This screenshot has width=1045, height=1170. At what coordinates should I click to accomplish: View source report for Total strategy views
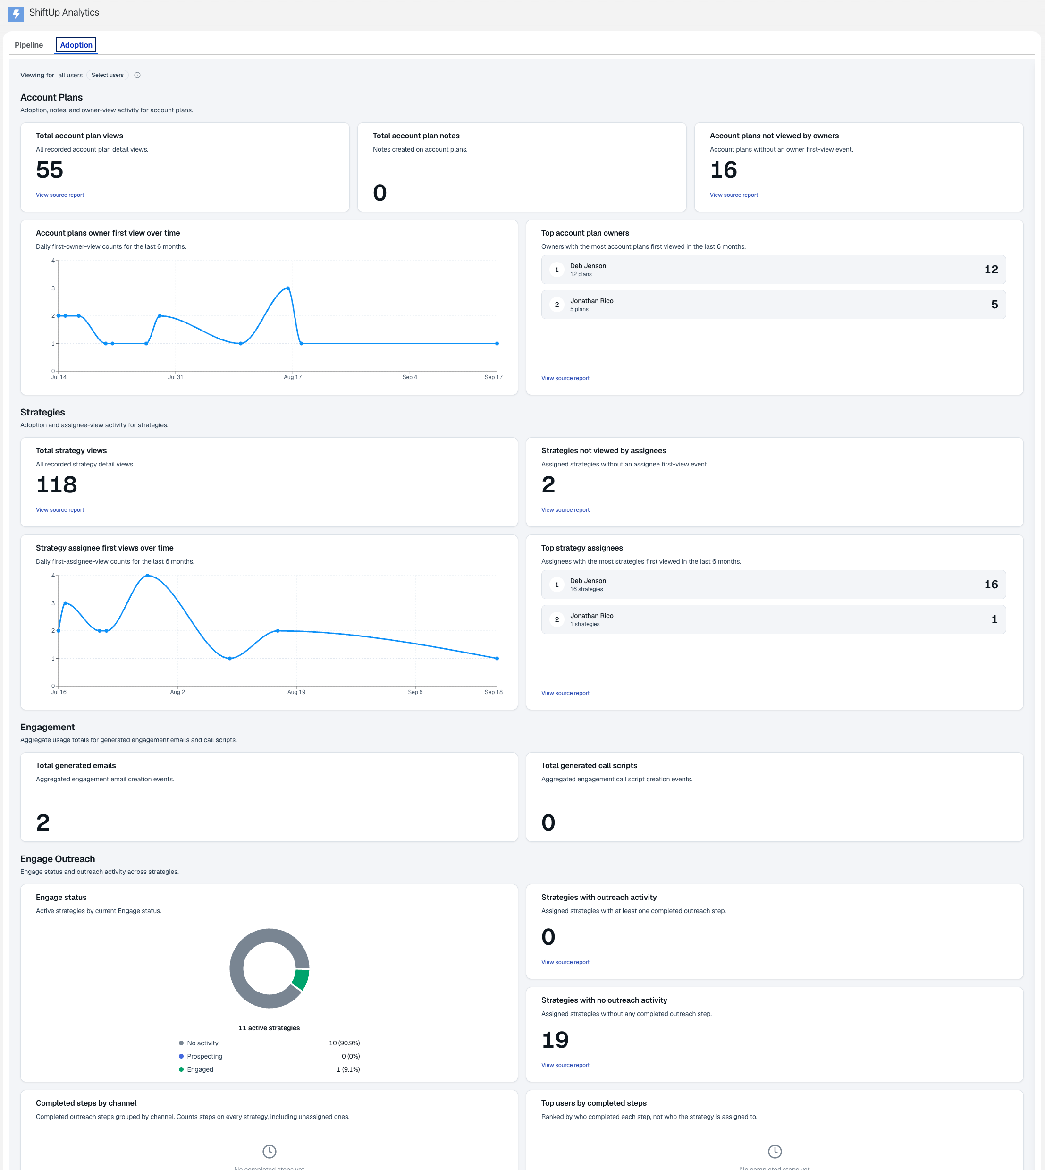(x=60, y=510)
